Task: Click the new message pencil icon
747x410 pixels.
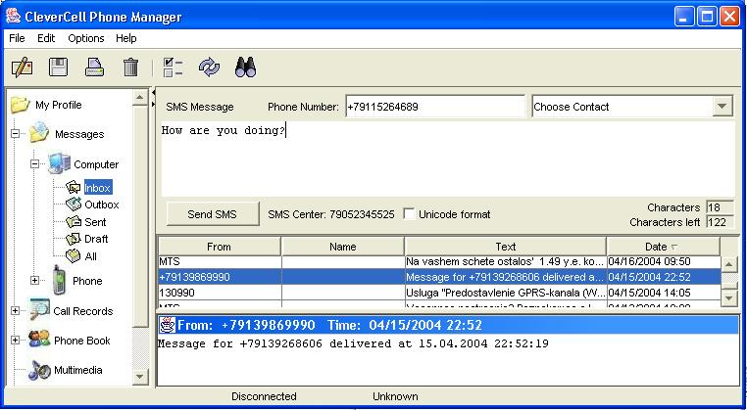Action: tap(22, 68)
